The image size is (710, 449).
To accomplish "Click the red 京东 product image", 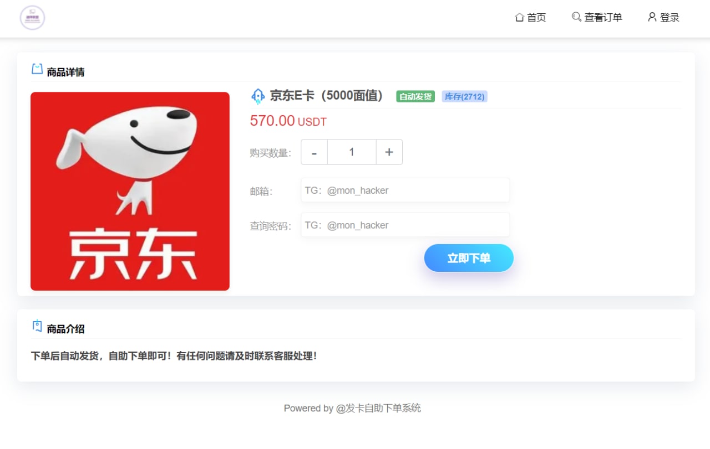I will coord(130,191).
